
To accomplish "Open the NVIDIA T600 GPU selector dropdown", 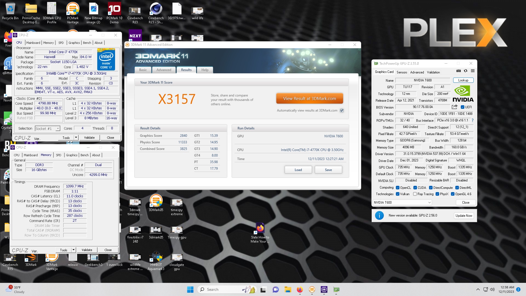I will pos(402,203).
